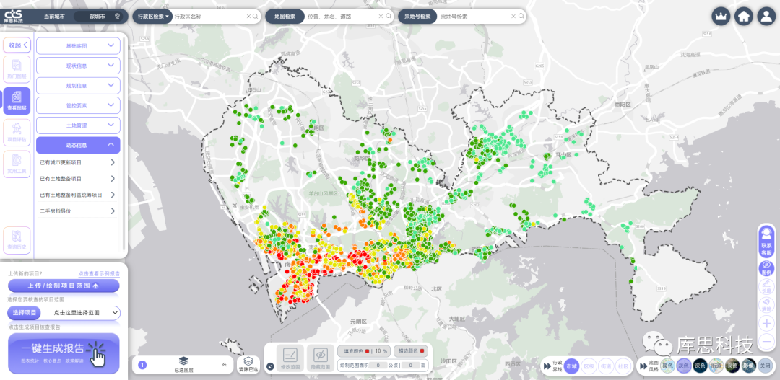Click the 选择项目 button
Viewport: 780px width, 380px height.
point(25,313)
